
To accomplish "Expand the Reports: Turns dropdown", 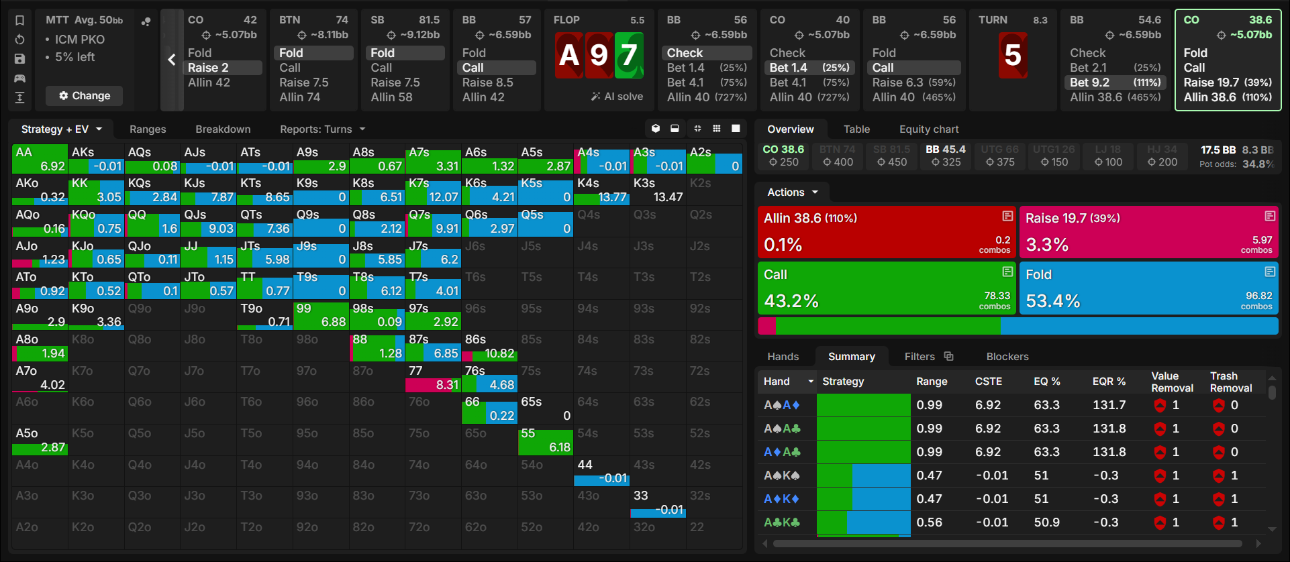I will click(x=323, y=129).
